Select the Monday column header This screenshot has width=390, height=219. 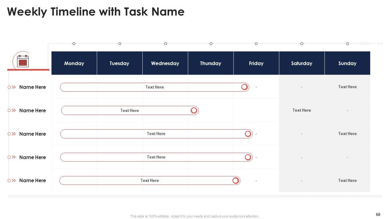click(74, 63)
